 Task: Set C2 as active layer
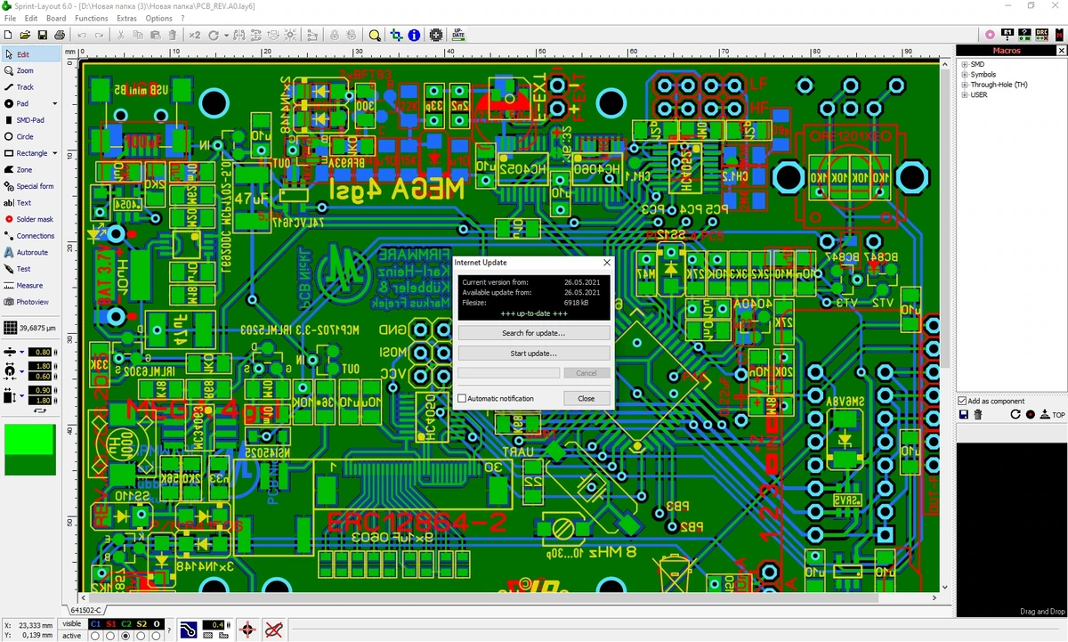(x=126, y=636)
